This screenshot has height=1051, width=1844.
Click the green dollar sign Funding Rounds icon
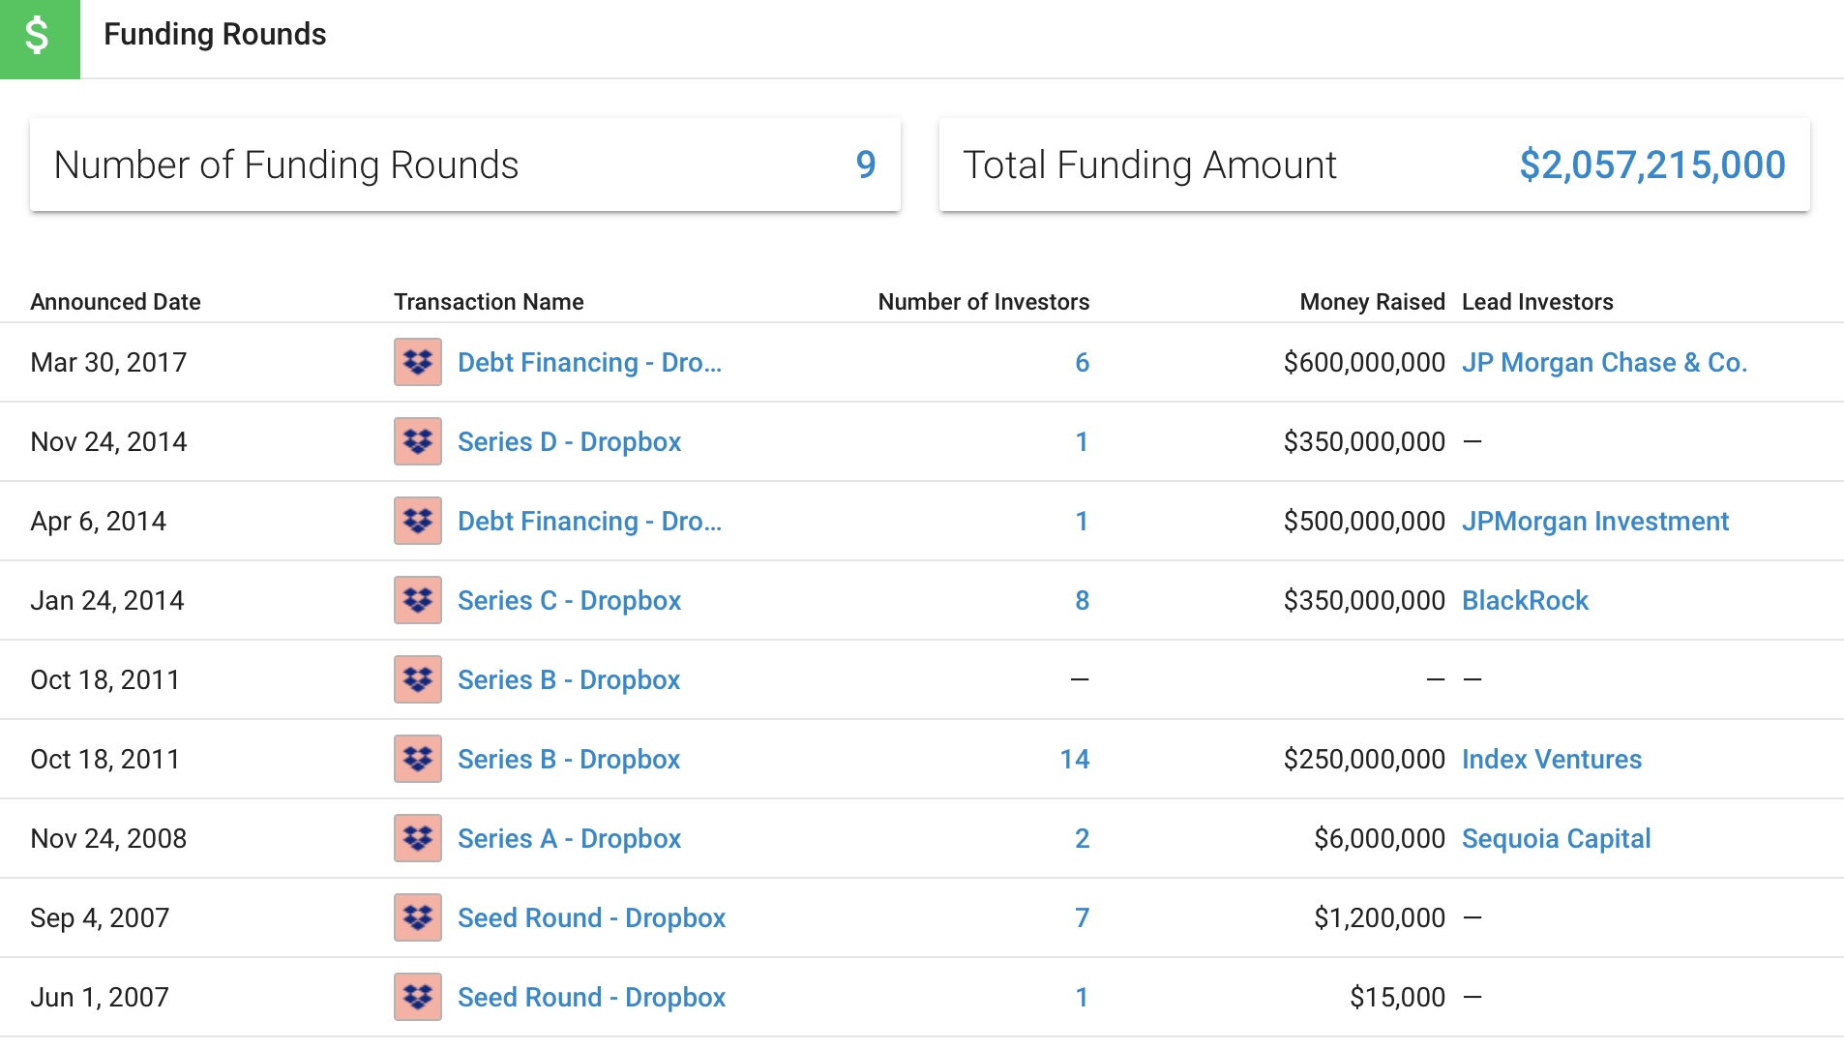coord(40,39)
